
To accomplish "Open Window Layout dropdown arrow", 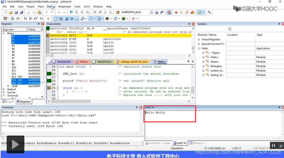I will tap(203, 12).
